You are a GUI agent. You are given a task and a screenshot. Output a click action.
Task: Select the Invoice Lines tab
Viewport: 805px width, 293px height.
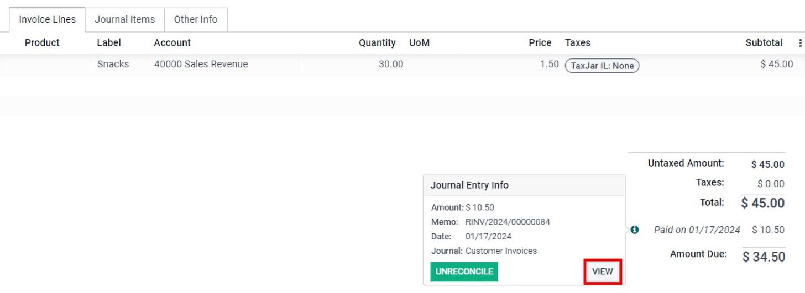point(47,19)
